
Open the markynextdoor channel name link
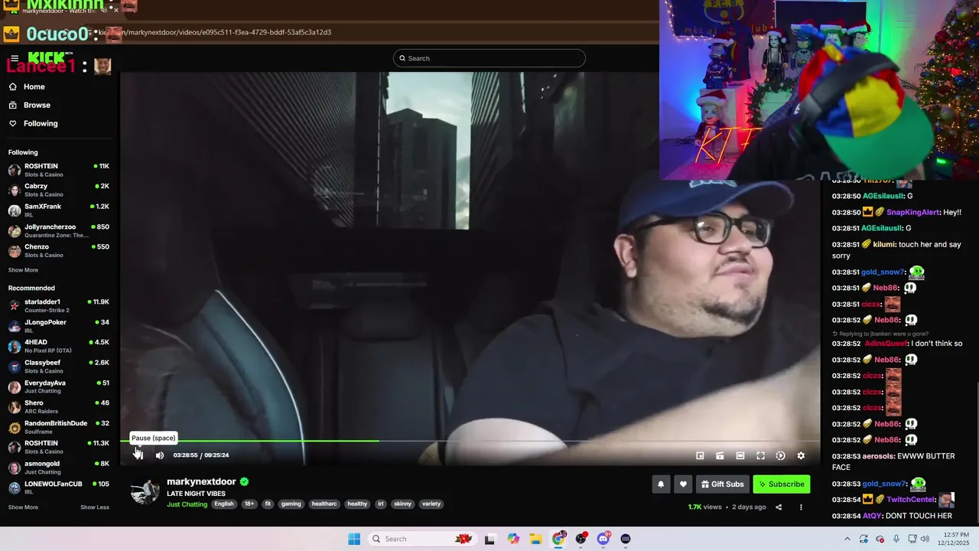[201, 481]
